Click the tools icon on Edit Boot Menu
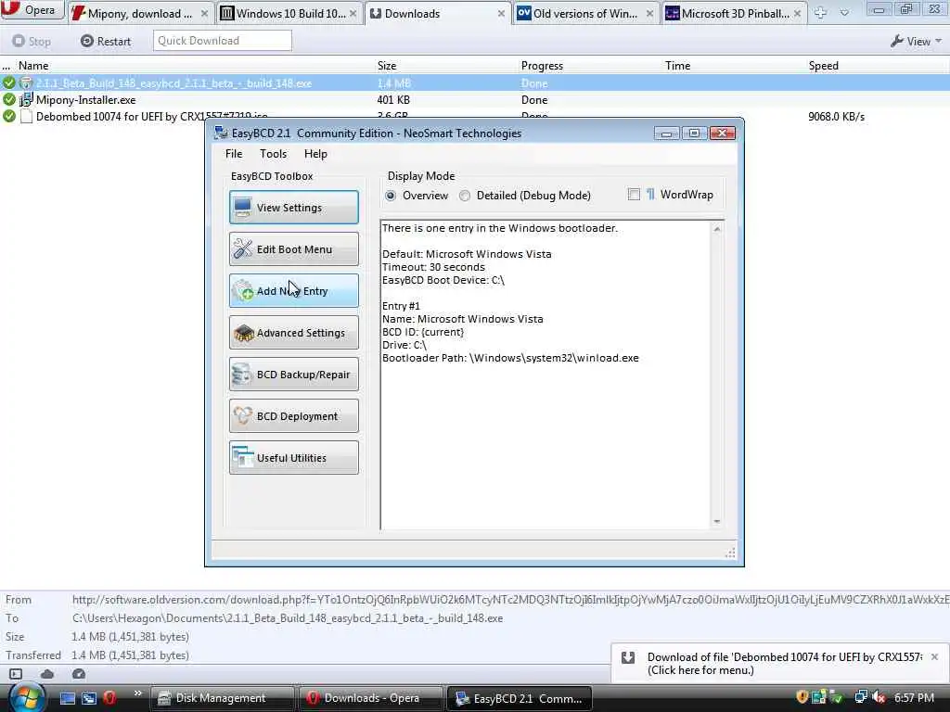950x712 pixels. 243,248
